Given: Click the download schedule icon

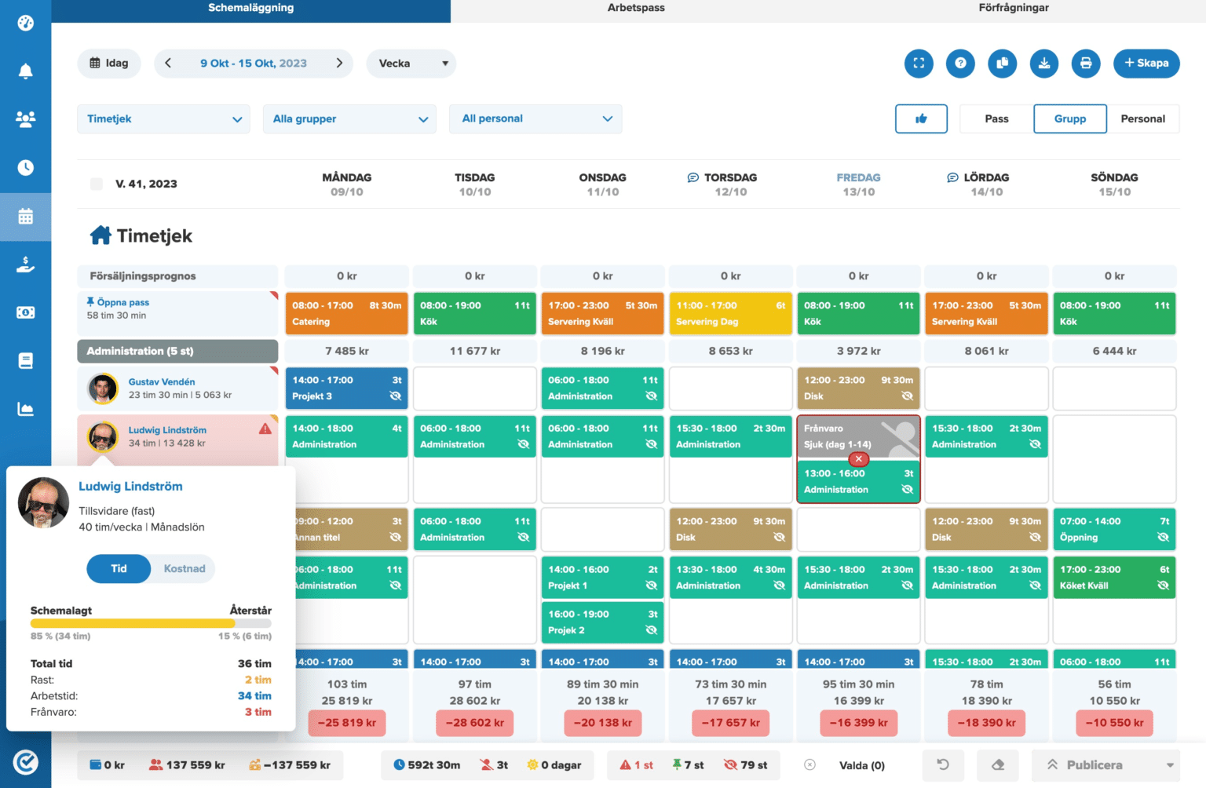Looking at the screenshot, I should 1044,64.
